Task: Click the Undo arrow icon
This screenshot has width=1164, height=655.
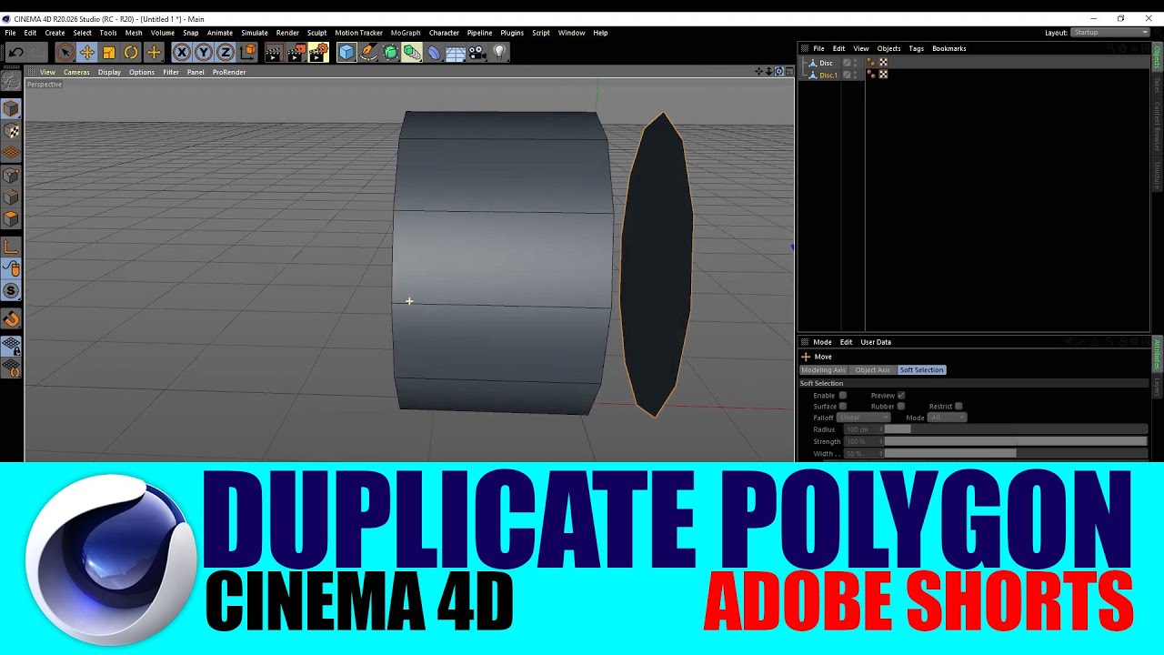Action: [15, 53]
